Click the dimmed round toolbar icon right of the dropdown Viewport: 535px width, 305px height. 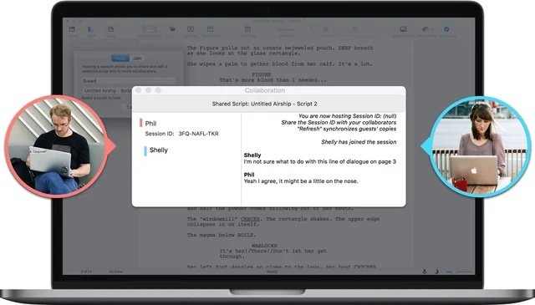(x=326, y=30)
